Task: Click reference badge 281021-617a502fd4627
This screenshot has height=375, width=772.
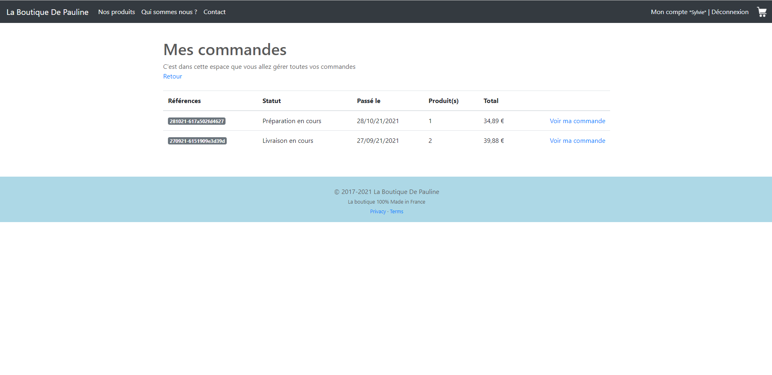Action: coord(197,121)
